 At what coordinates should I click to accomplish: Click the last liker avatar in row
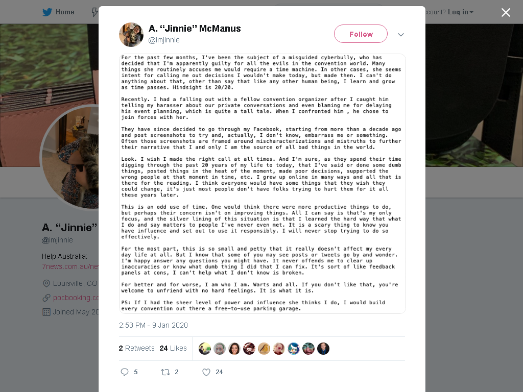323,349
